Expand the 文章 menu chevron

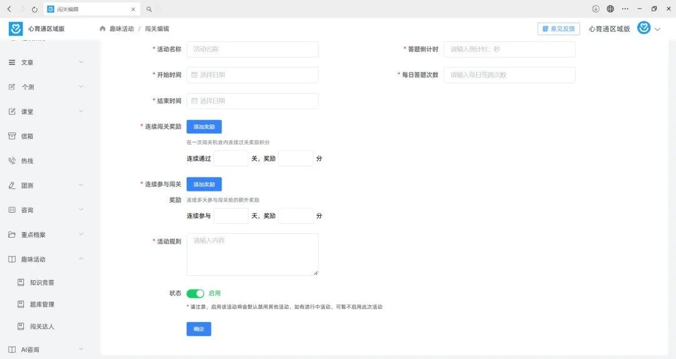81,62
